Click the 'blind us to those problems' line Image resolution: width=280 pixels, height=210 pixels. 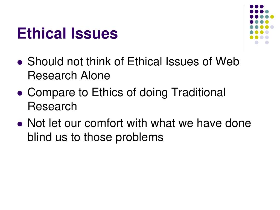(x=95, y=137)
